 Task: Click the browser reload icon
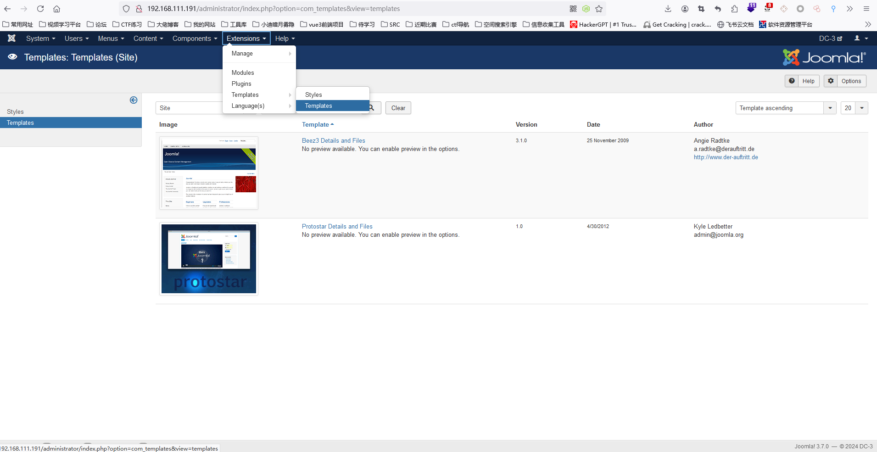pyautogui.click(x=40, y=9)
